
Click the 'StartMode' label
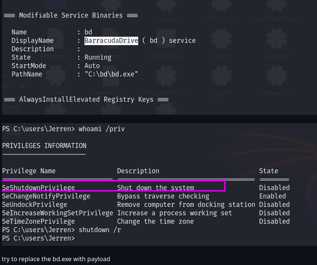click(x=29, y=66)
